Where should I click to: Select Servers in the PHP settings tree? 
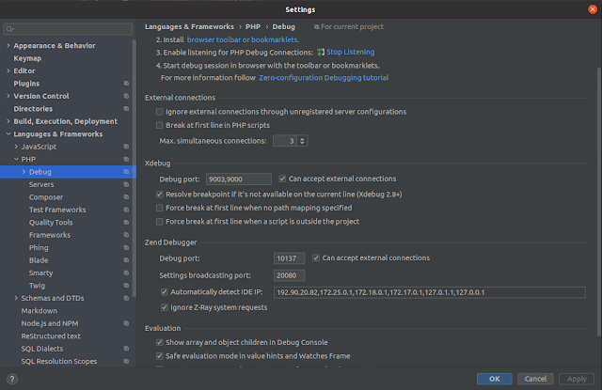(41, 185)
